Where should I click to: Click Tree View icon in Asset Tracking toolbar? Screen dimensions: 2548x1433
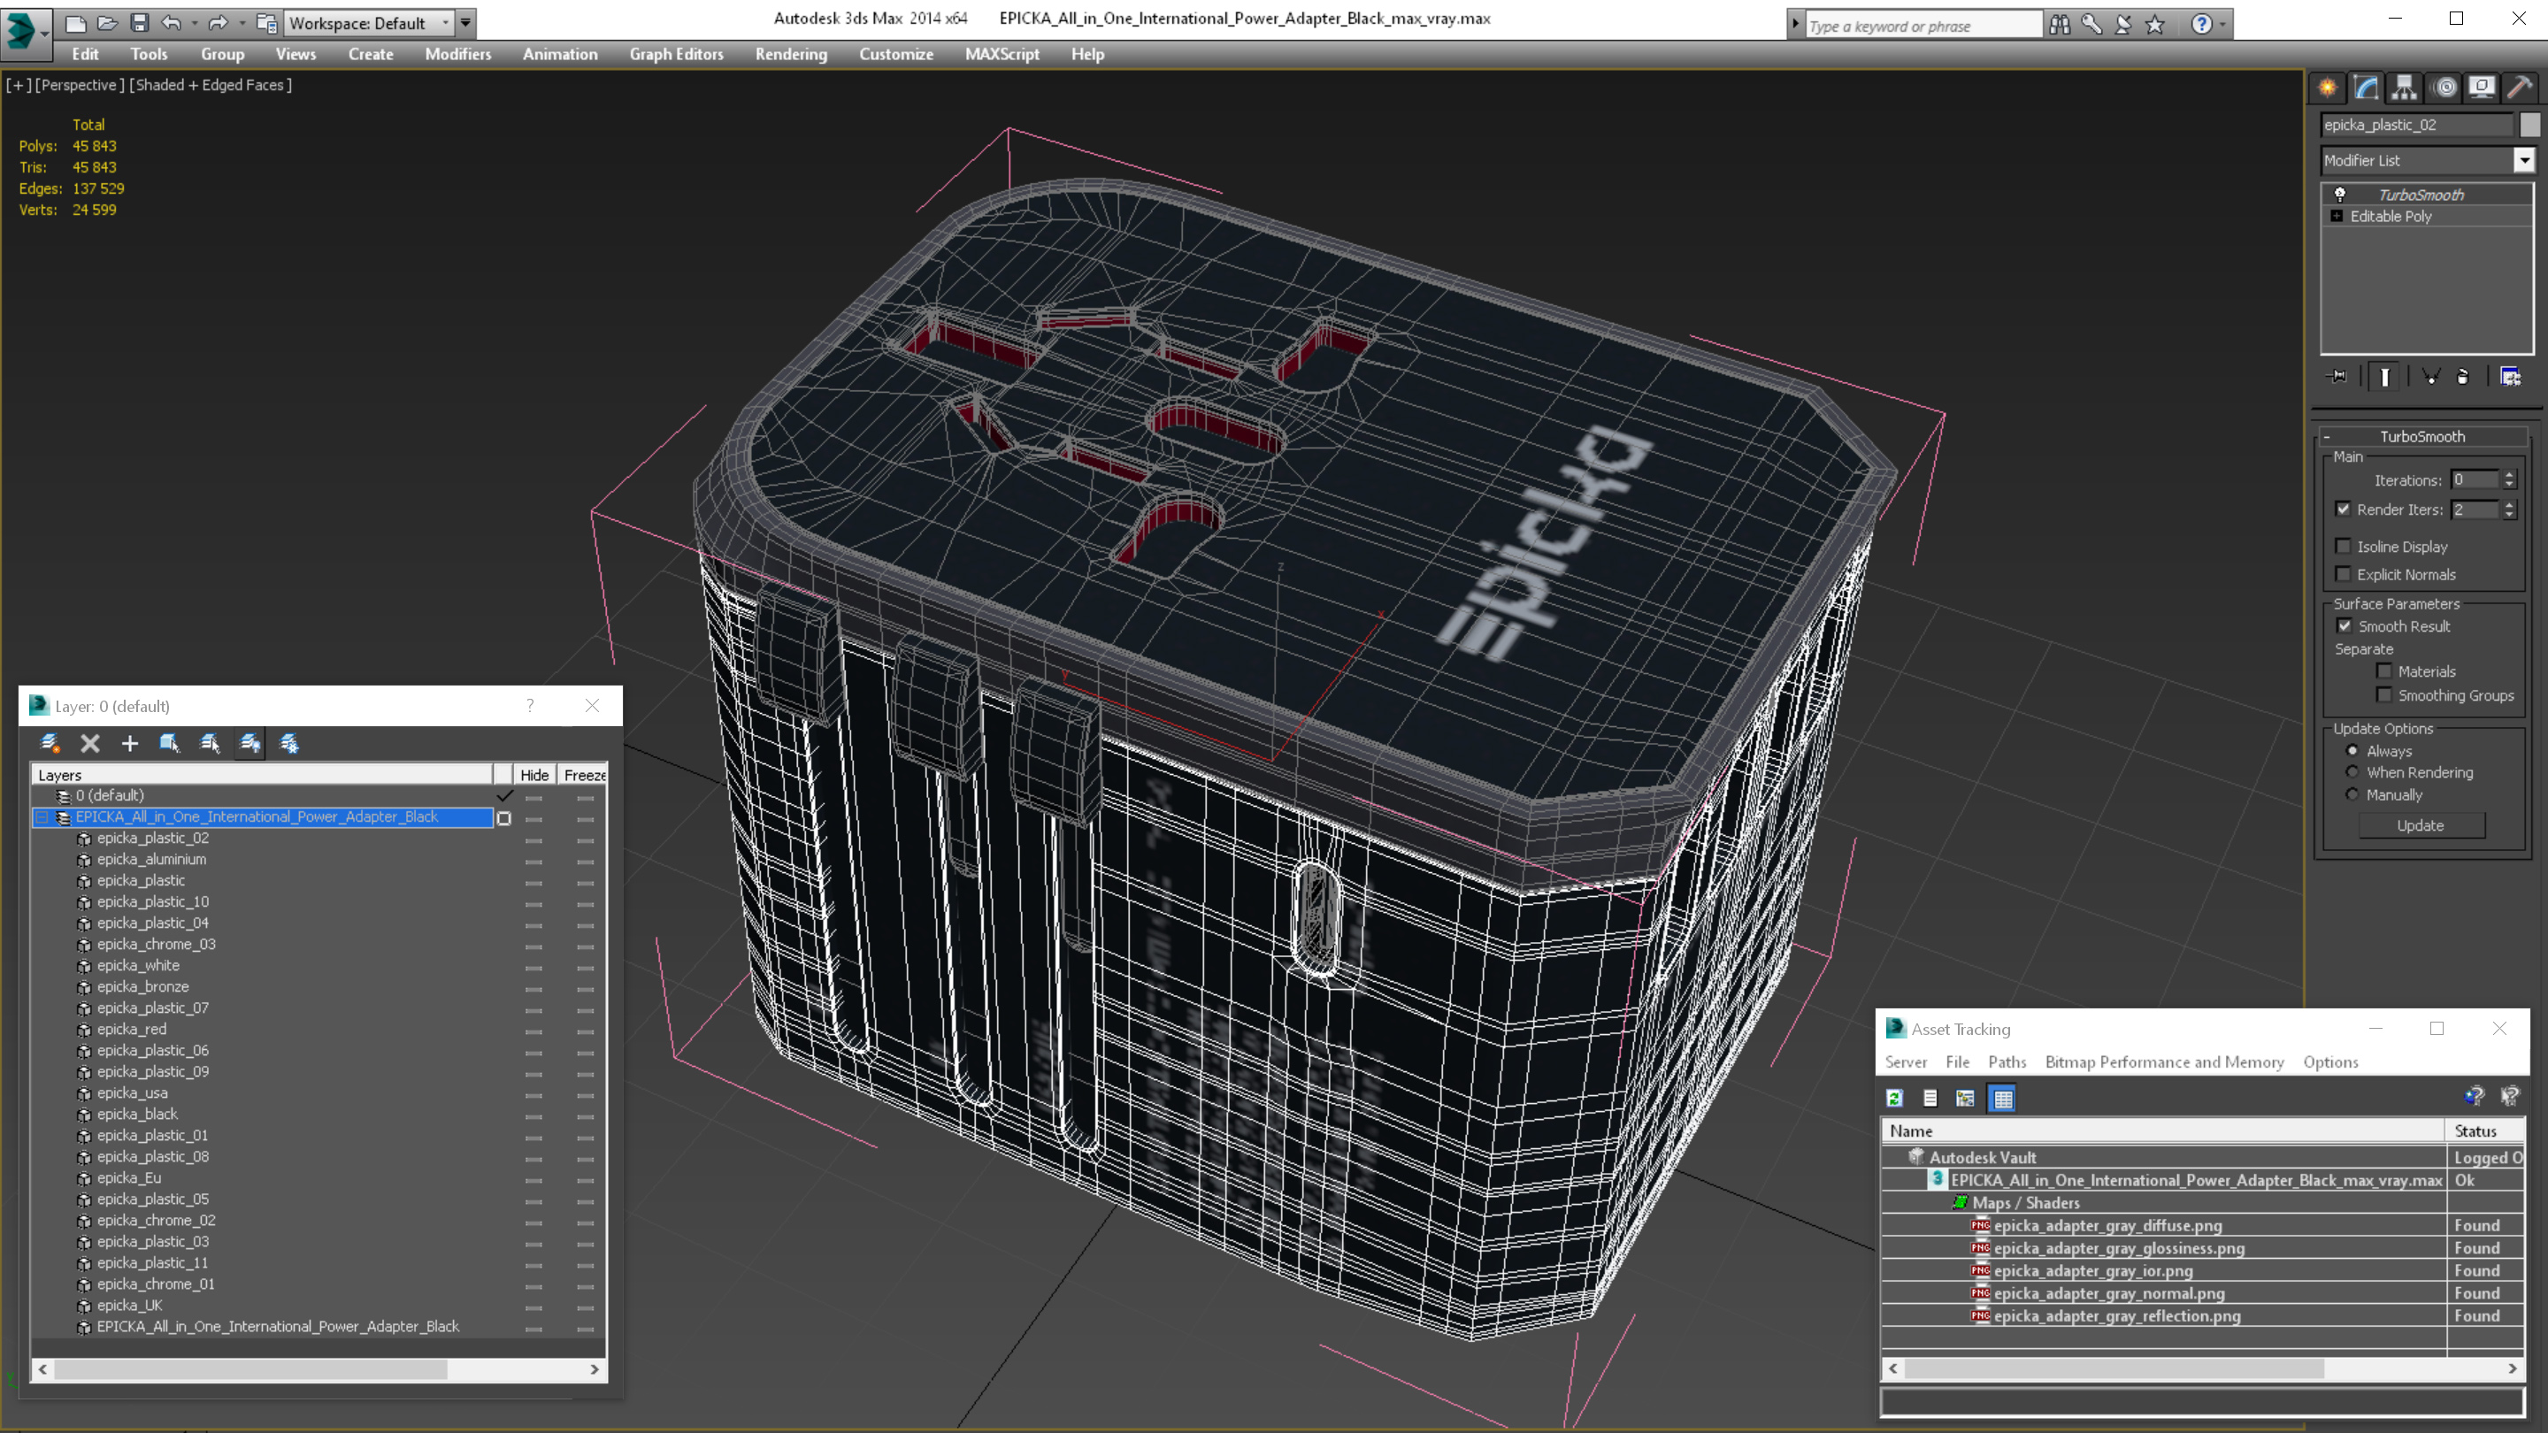point(1965,1098)
